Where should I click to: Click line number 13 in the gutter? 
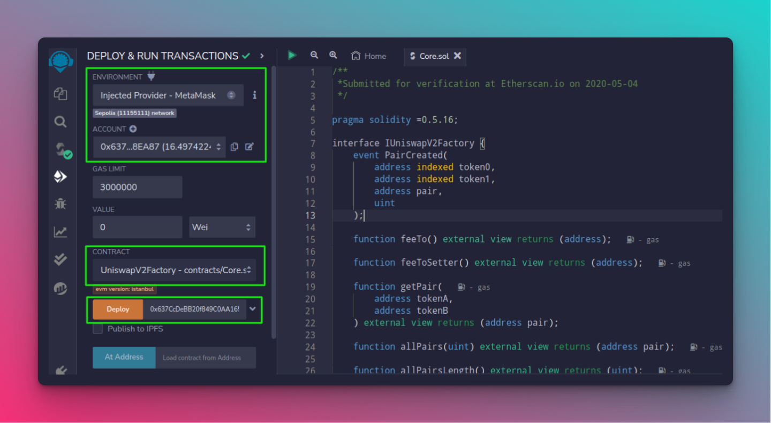click(311, 215)
